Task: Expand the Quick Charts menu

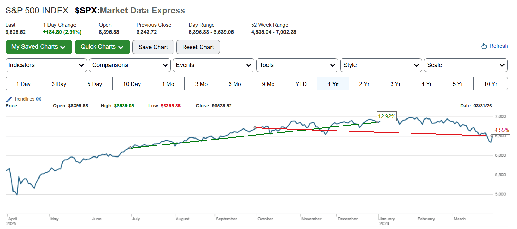Action: click(x=102, y=47)
